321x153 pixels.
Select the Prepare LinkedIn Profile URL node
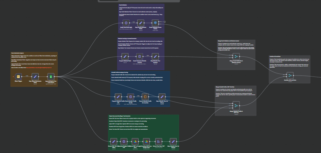(118, 97)
